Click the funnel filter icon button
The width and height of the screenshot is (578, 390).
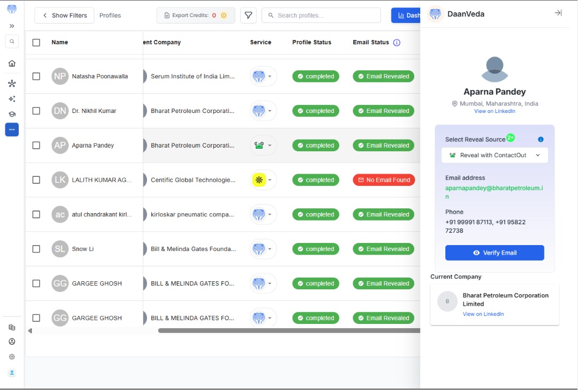248,15
